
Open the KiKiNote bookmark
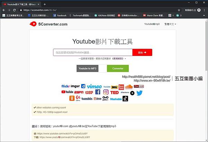(105, 15)
